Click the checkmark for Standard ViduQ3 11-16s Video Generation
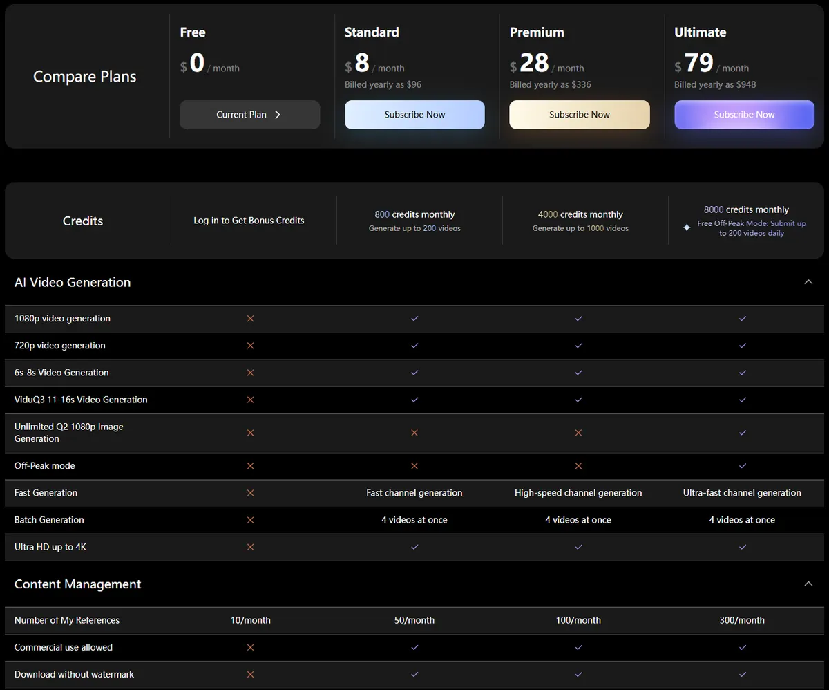This screenshot has width=829, height=690. 414,400
